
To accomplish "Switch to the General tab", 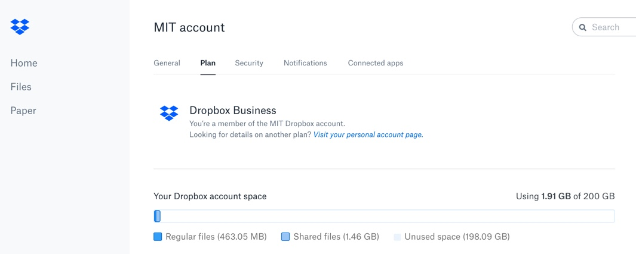I will point(167,63).
